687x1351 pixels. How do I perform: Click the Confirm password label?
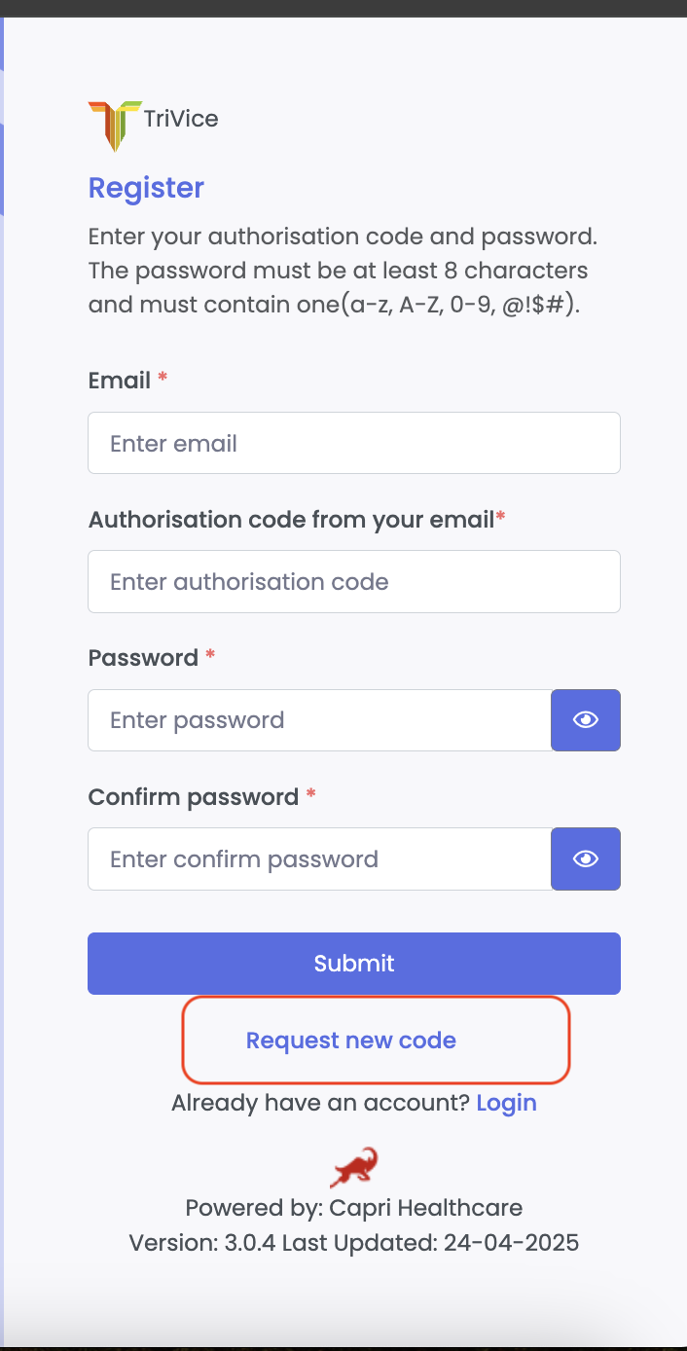coord(193,797)
